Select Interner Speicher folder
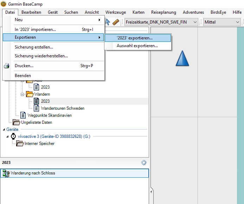Screen dimensions: 244x204 pos(39,144)
